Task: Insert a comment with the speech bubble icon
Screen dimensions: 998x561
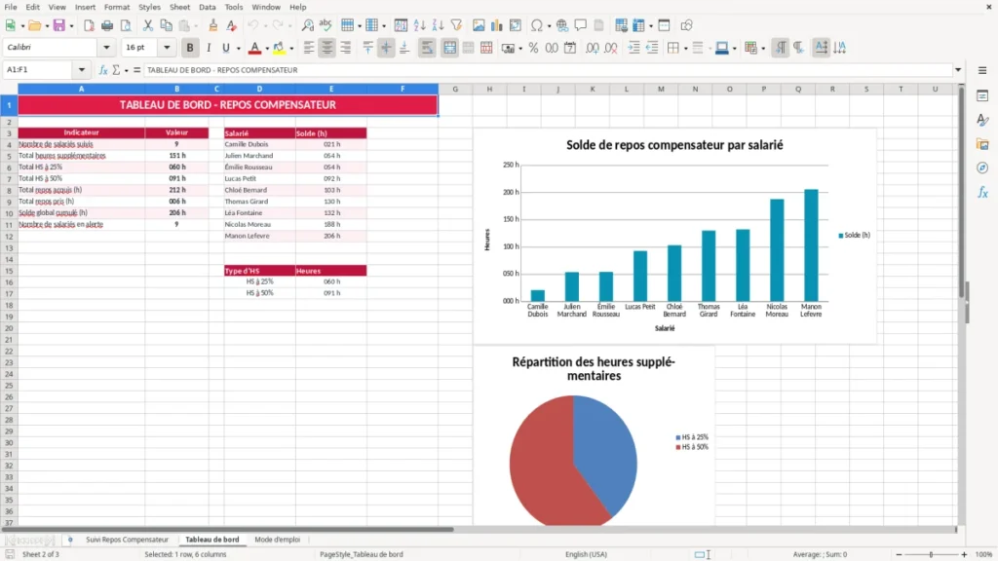Action: pos(581,25)
